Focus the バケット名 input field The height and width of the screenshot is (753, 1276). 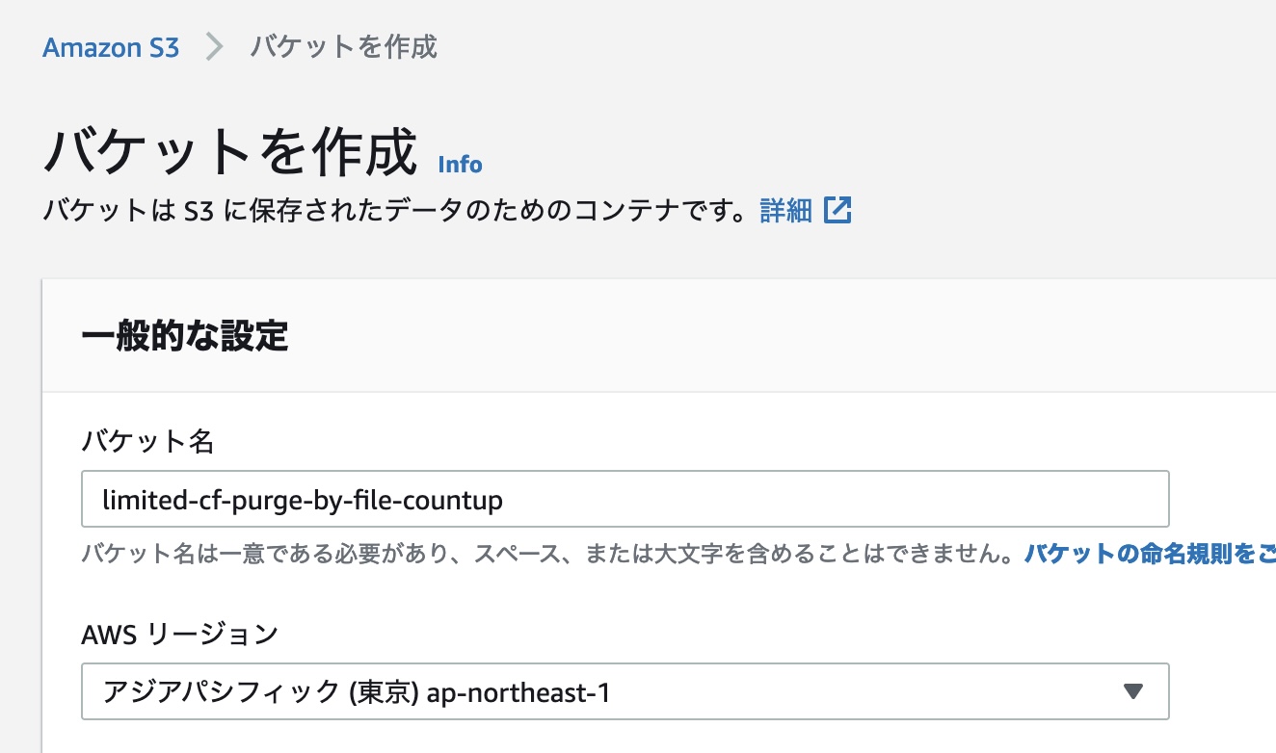coord(625,499)
